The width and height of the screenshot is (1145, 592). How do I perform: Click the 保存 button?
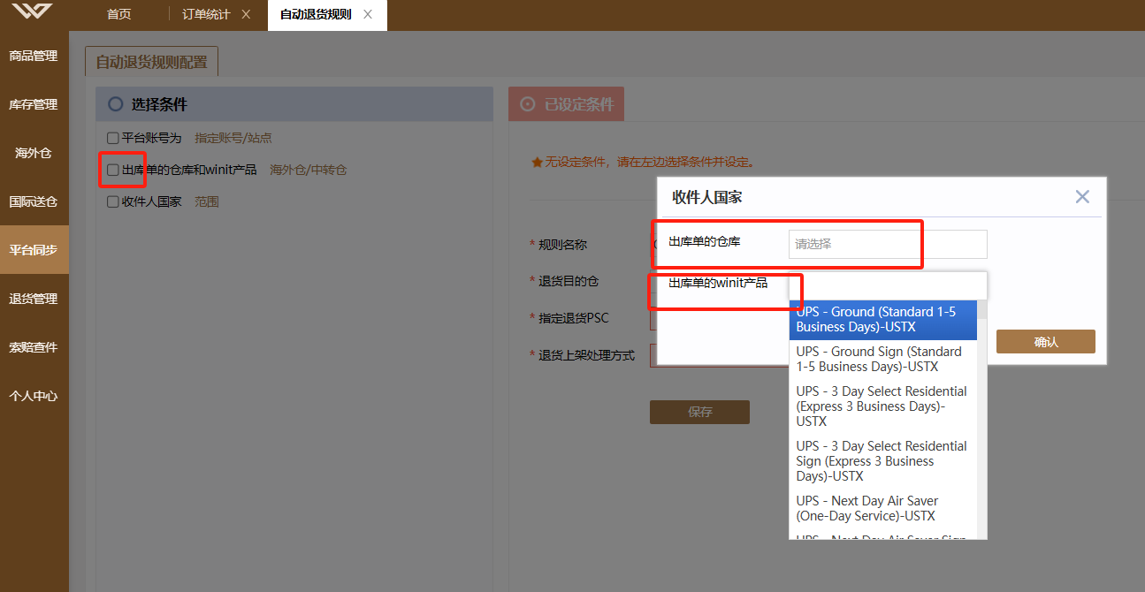click(699, 412)
